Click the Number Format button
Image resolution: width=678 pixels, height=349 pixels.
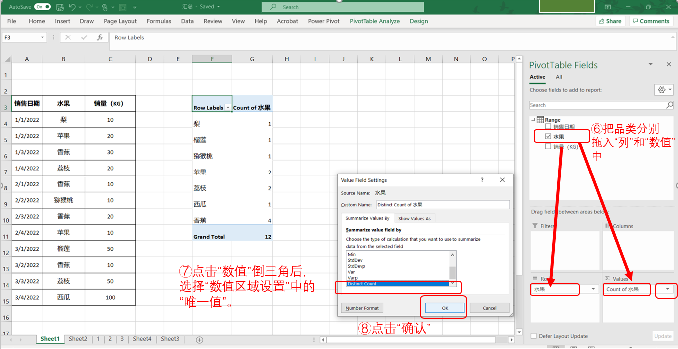click(362, 308)
